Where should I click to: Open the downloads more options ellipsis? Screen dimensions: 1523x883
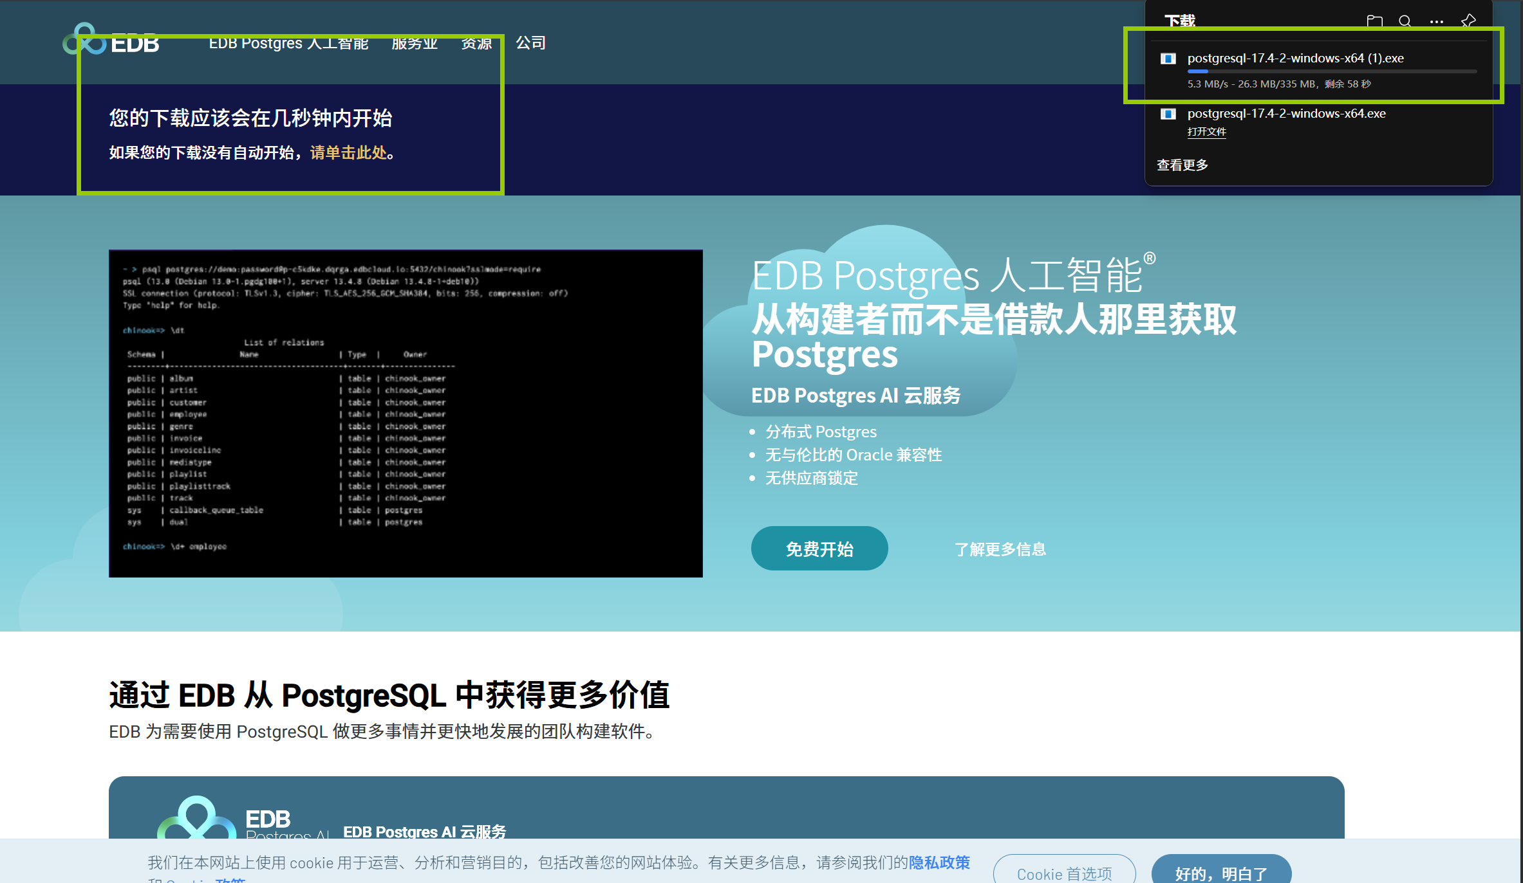[1437, 21]
